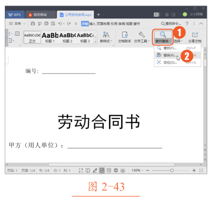
Task: Click the zoom in plus button
Action: 194,170
